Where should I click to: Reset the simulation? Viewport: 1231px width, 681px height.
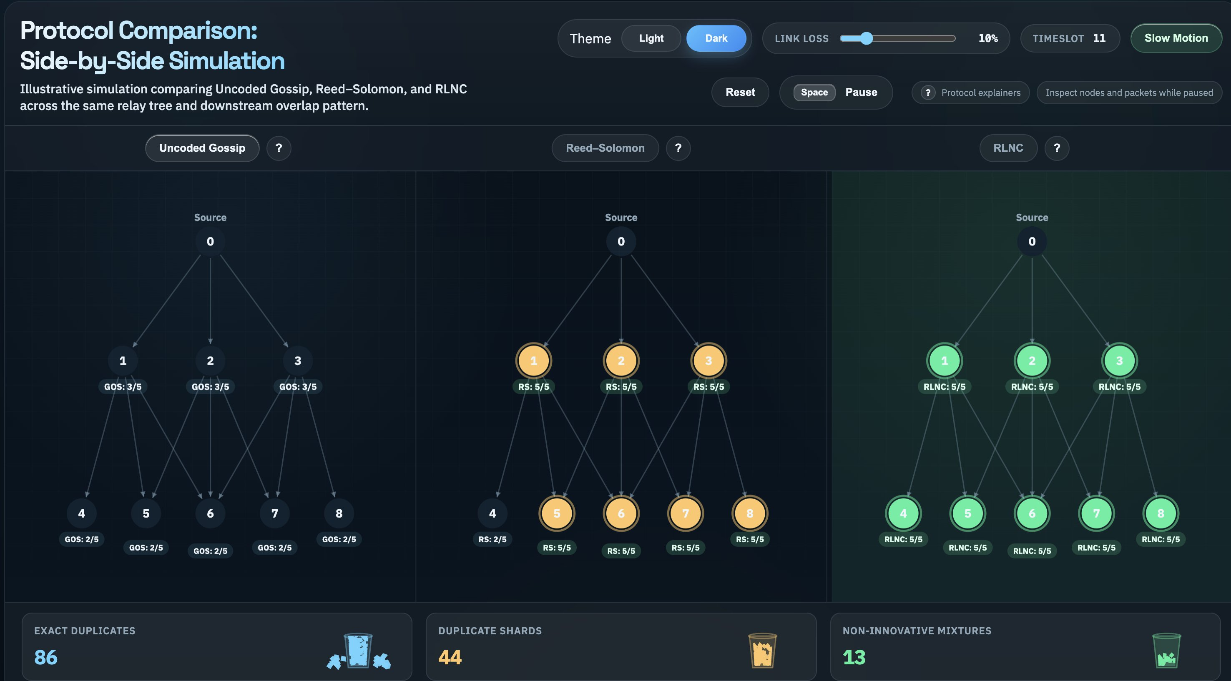740,92
